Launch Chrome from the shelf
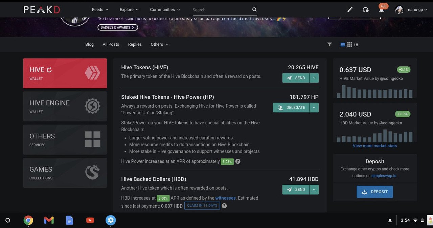The width and height of the screenshot is (433, 228). click(28, 220)
